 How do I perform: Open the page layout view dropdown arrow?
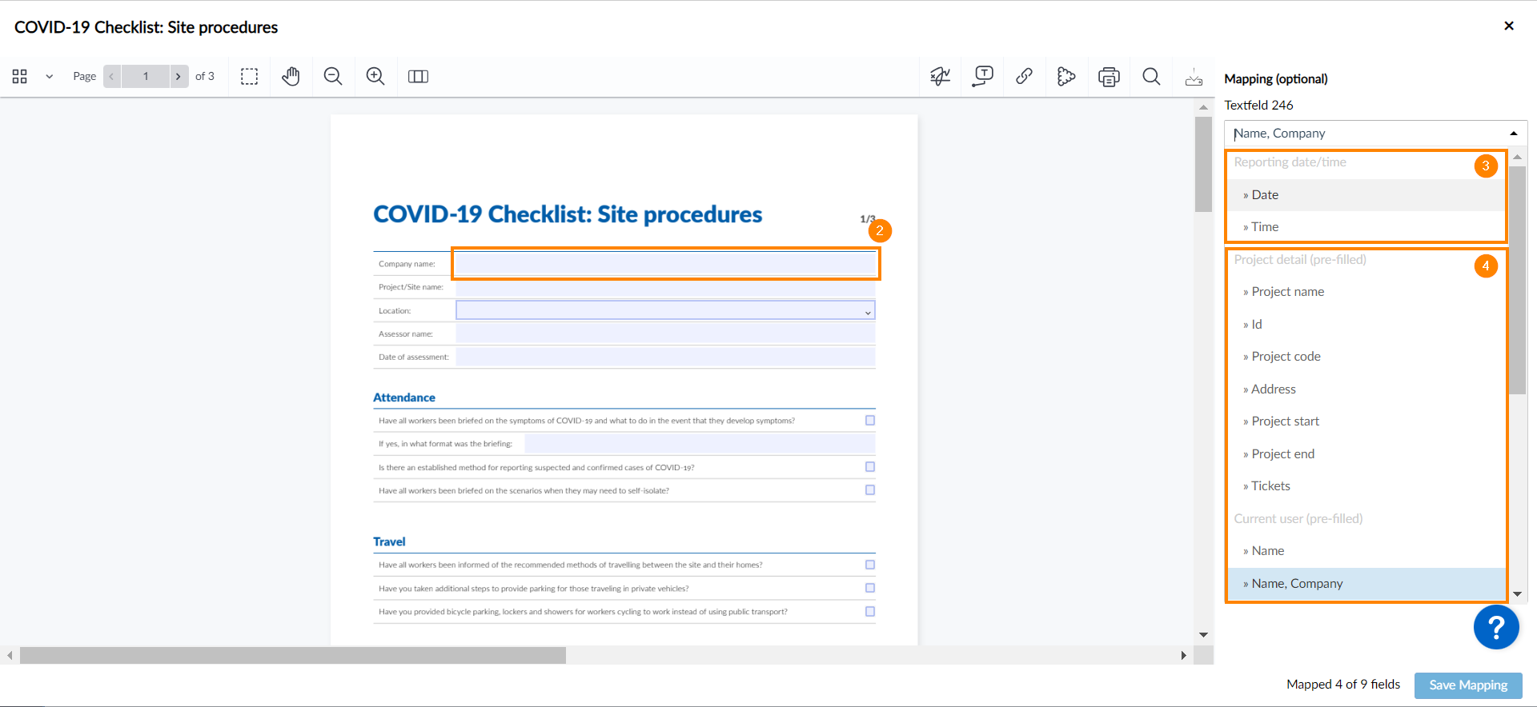[49, 77]
